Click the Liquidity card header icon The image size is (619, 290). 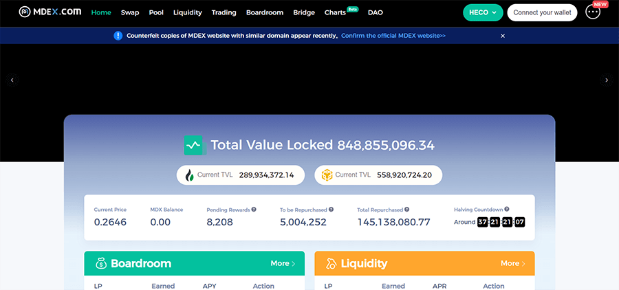pos(331,264)
